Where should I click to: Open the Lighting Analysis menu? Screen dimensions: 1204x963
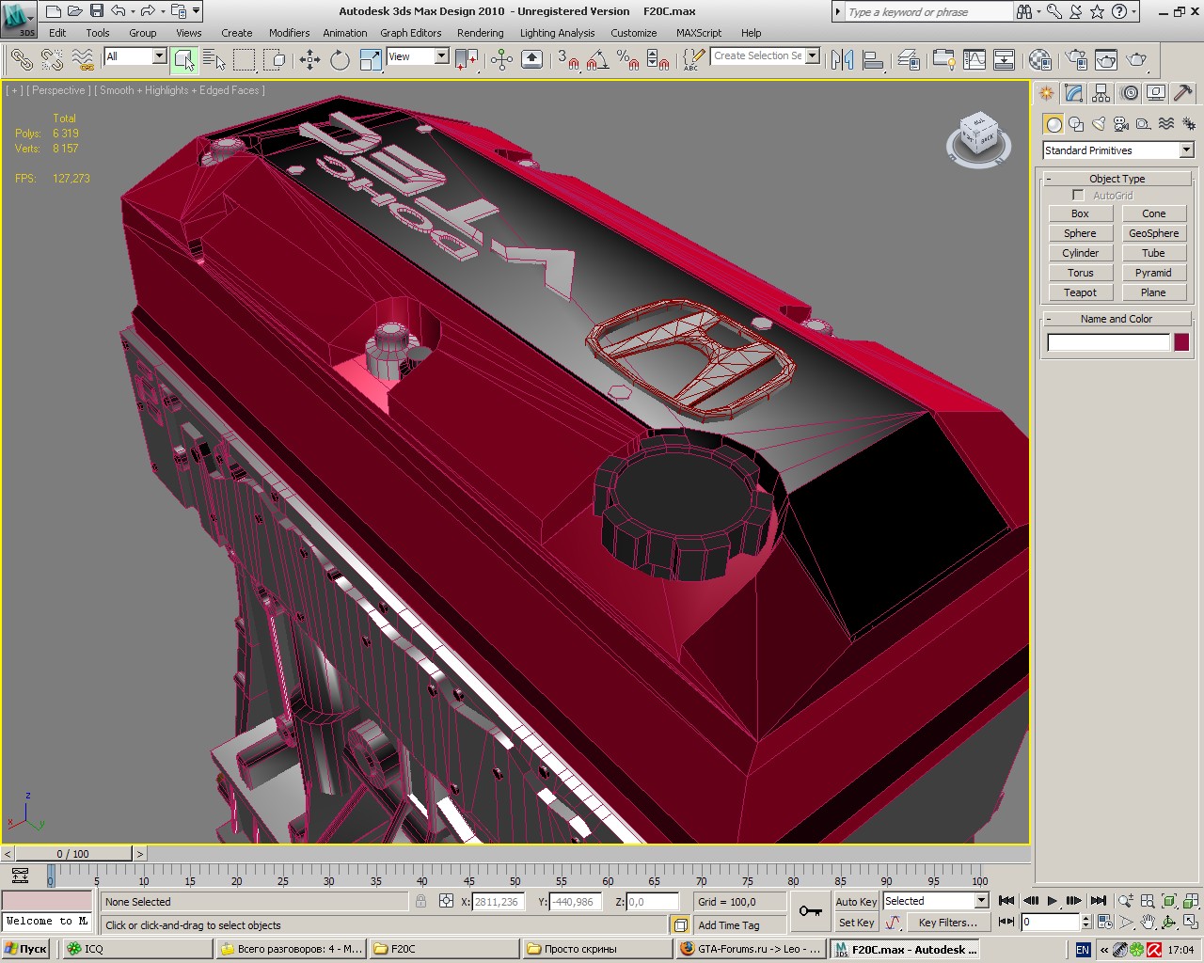[x=557, y=33]
